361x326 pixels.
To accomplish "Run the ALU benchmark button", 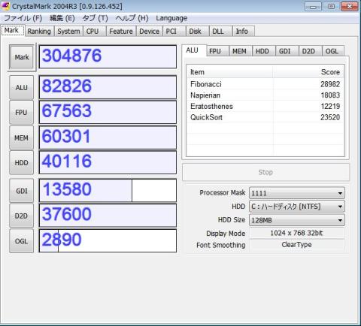I will click(21, 88).
